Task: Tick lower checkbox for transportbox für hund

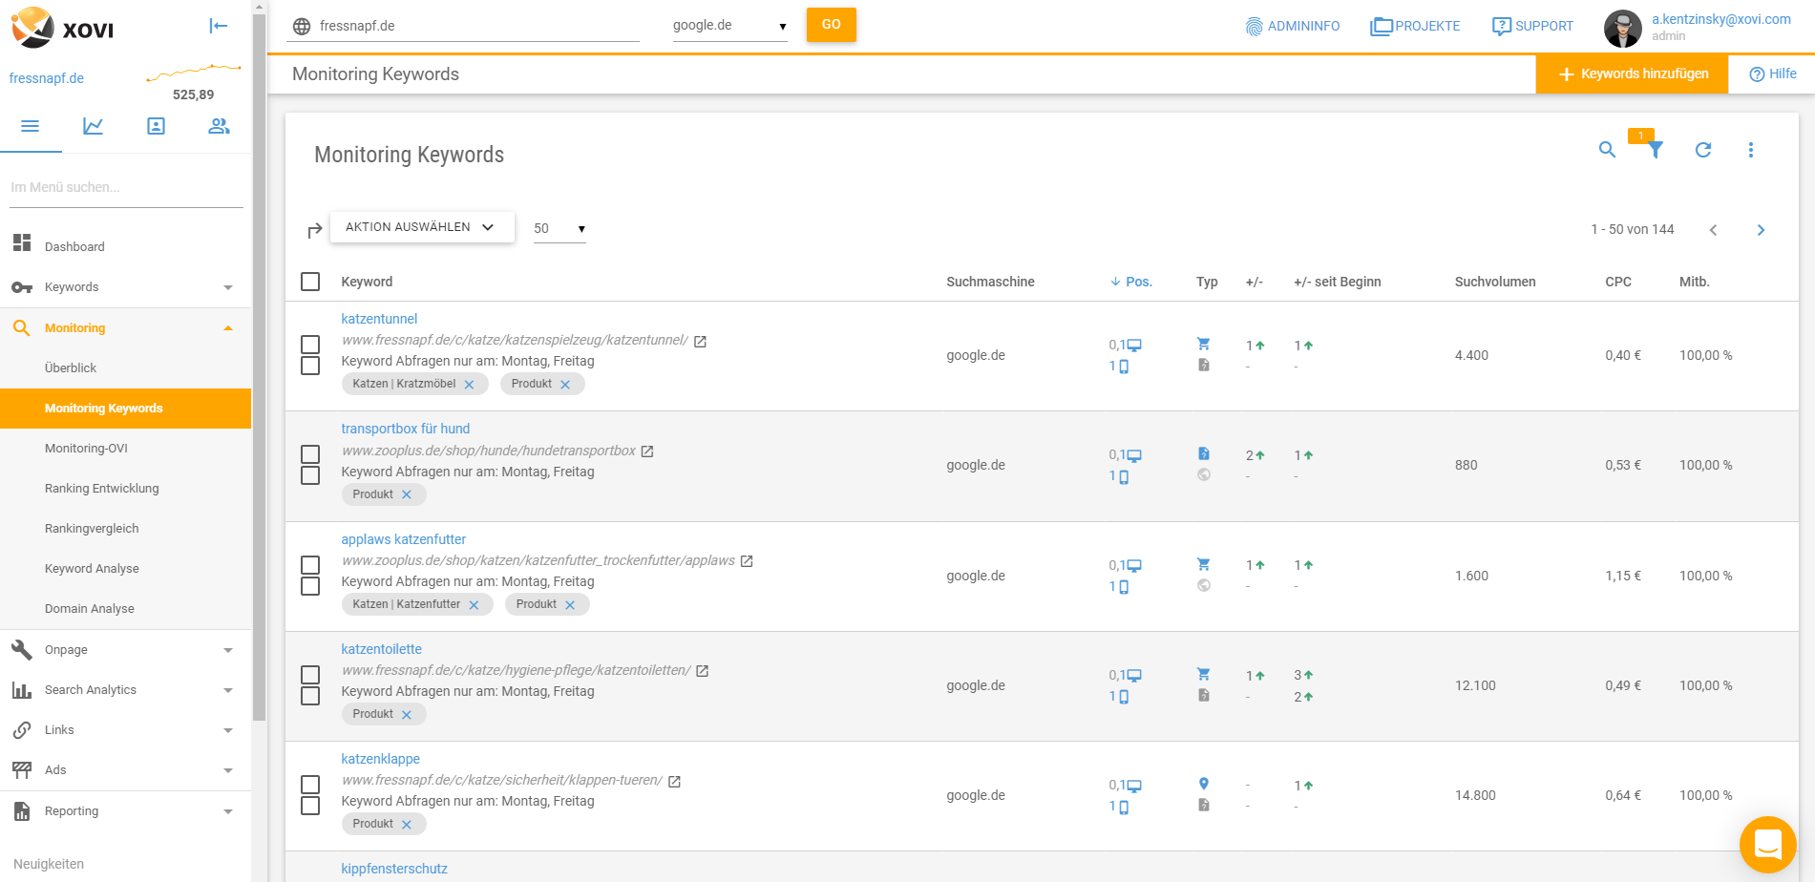Action: (x=310, y=475)
